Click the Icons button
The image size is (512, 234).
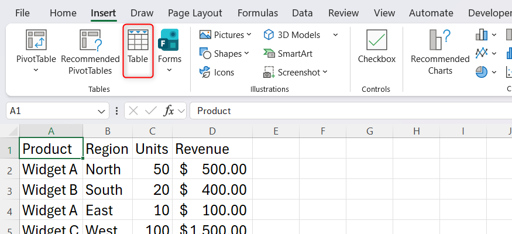click(x=217, y=72)
